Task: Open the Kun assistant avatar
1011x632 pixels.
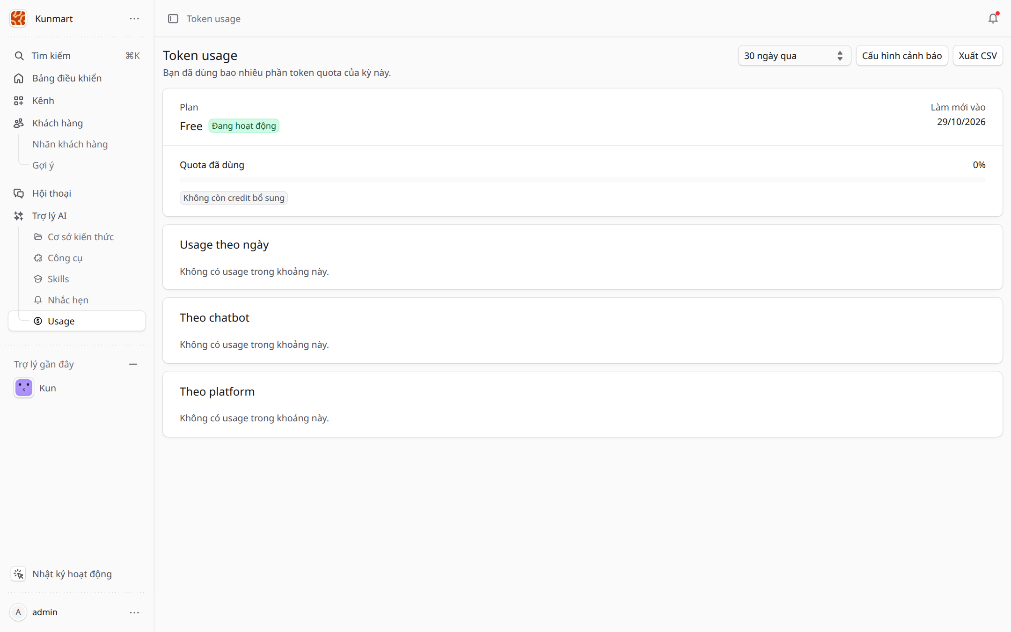Action: pyautogui.click(x=24, y=388)
